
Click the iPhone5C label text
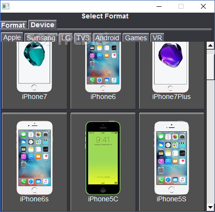point(103,199)
